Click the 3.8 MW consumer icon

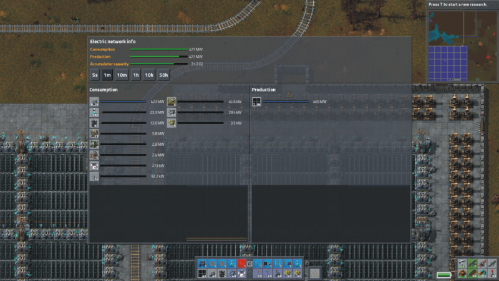pos(94,133)
